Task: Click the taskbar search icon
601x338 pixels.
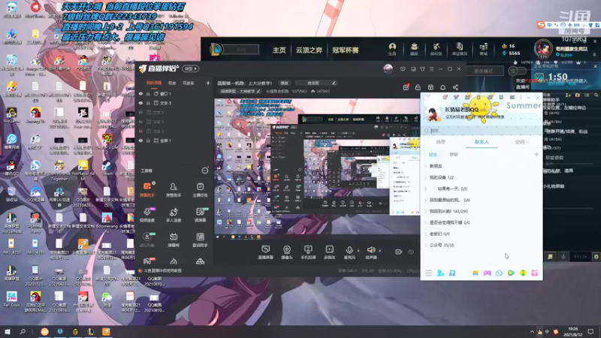Action: [x=23, y=331]
